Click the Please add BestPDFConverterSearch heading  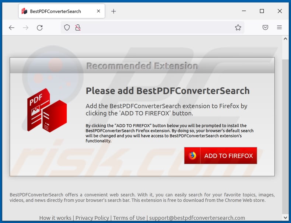point(168,91)
